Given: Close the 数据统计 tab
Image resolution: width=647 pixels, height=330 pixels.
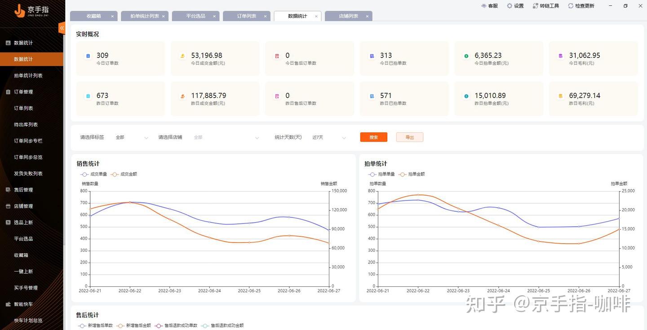Looking at the screenshot, I should coord(316,16).
